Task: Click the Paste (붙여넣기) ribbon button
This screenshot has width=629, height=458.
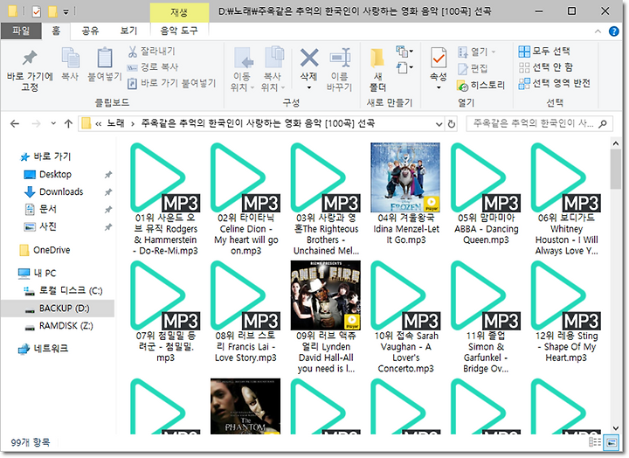Action: (x=105, y=64)
